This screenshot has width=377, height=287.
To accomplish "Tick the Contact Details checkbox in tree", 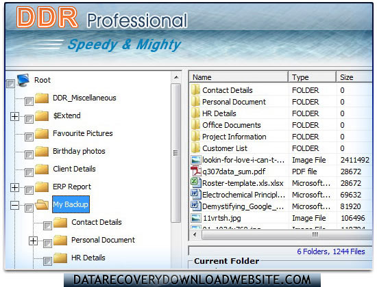I will (47, 225).
